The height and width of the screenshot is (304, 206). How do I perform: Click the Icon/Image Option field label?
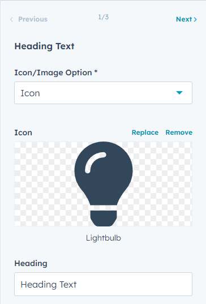[53, 72]
